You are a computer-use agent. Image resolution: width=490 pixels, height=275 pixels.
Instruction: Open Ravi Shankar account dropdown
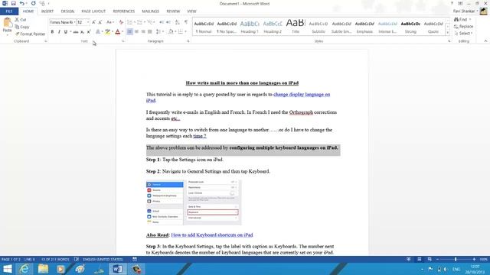[x=465, y=11]
